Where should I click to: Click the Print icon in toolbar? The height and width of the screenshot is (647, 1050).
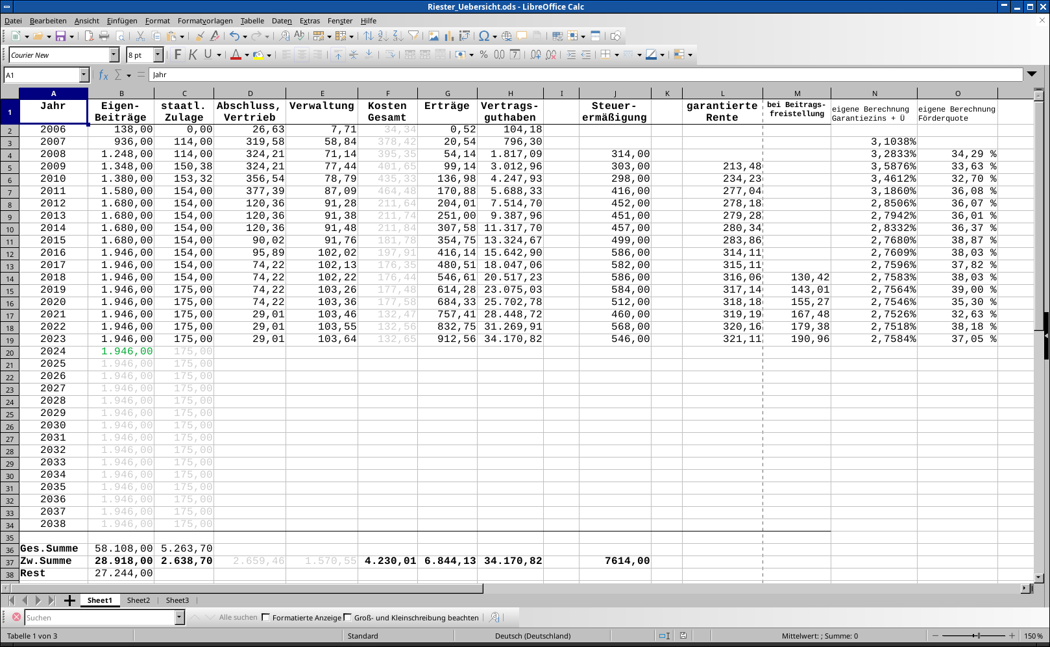(x=104, y=36)
